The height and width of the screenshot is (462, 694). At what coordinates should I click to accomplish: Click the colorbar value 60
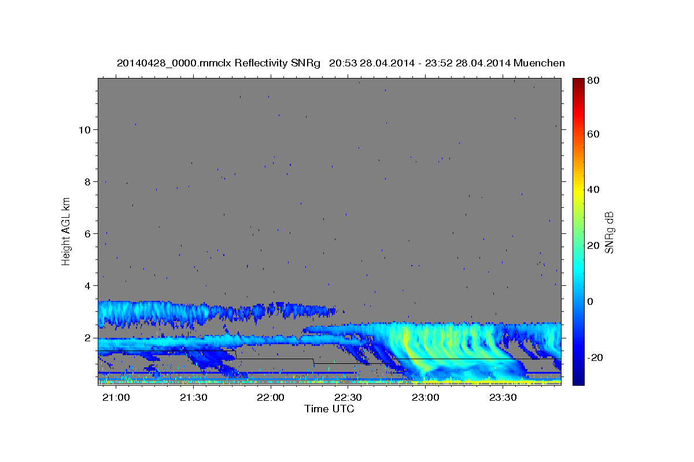click(593, 134)
